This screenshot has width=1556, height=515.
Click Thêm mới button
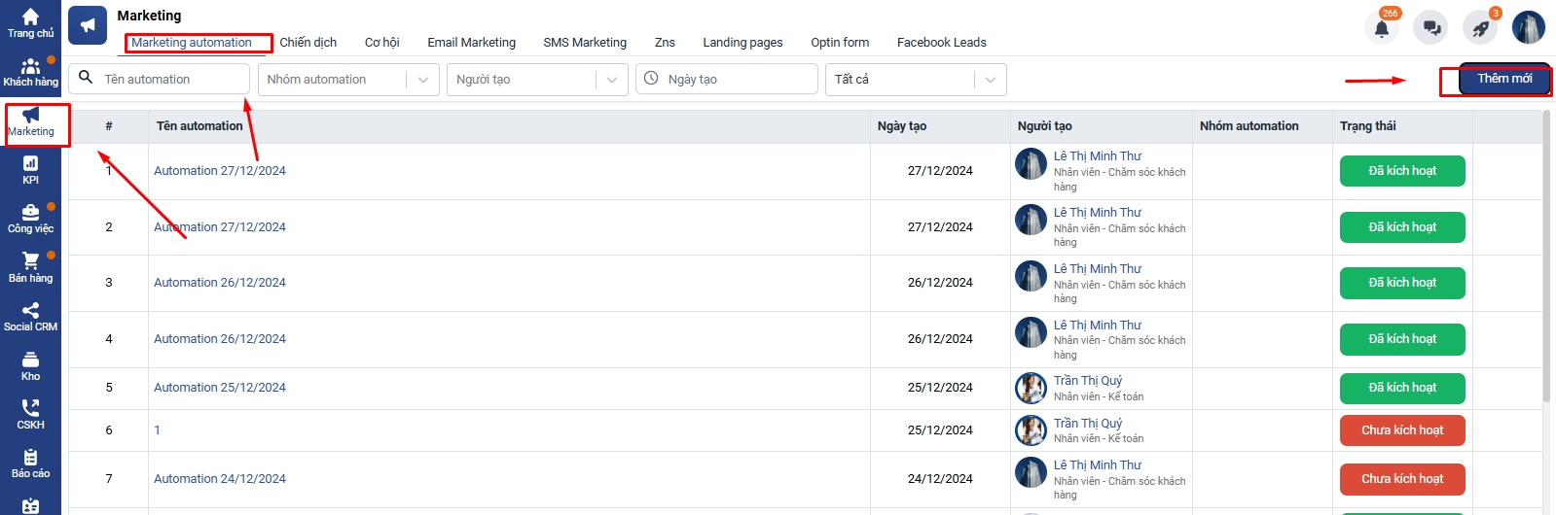1503,80
